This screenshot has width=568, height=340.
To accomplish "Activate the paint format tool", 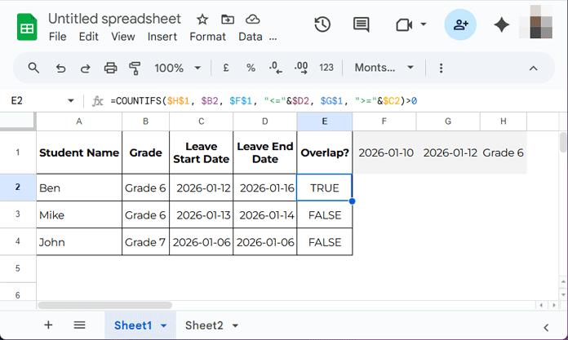I will click(135, 68).
